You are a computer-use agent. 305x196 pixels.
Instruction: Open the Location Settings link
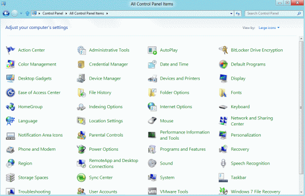(x=106, y=121)
